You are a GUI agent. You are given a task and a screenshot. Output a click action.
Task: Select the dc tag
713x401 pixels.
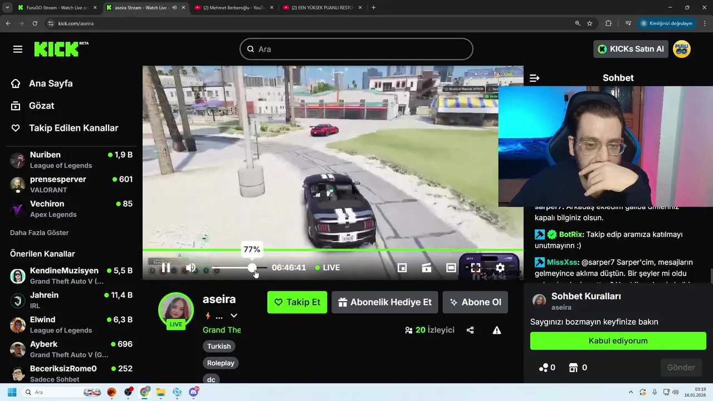(211, 379)
